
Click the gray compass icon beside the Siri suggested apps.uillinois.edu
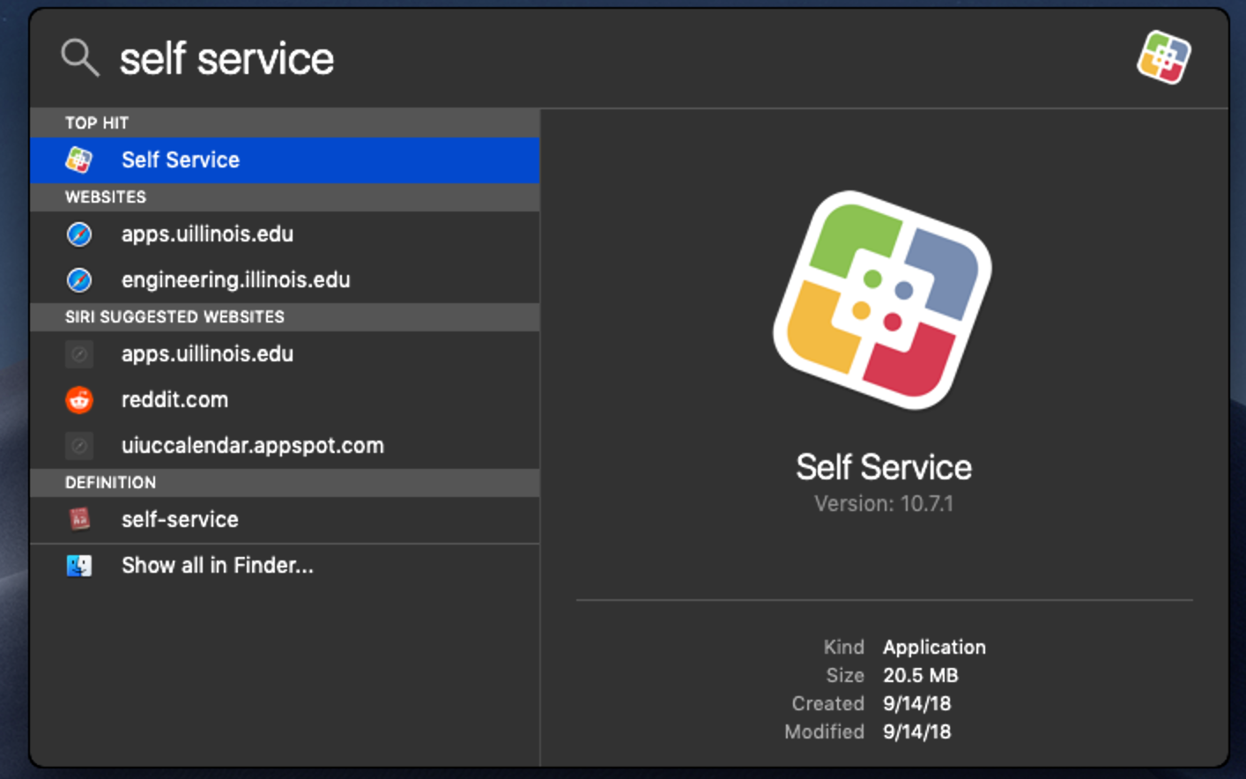click(79, 354)
